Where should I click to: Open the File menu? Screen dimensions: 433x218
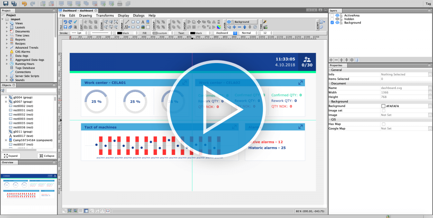[x=62, y=15]
